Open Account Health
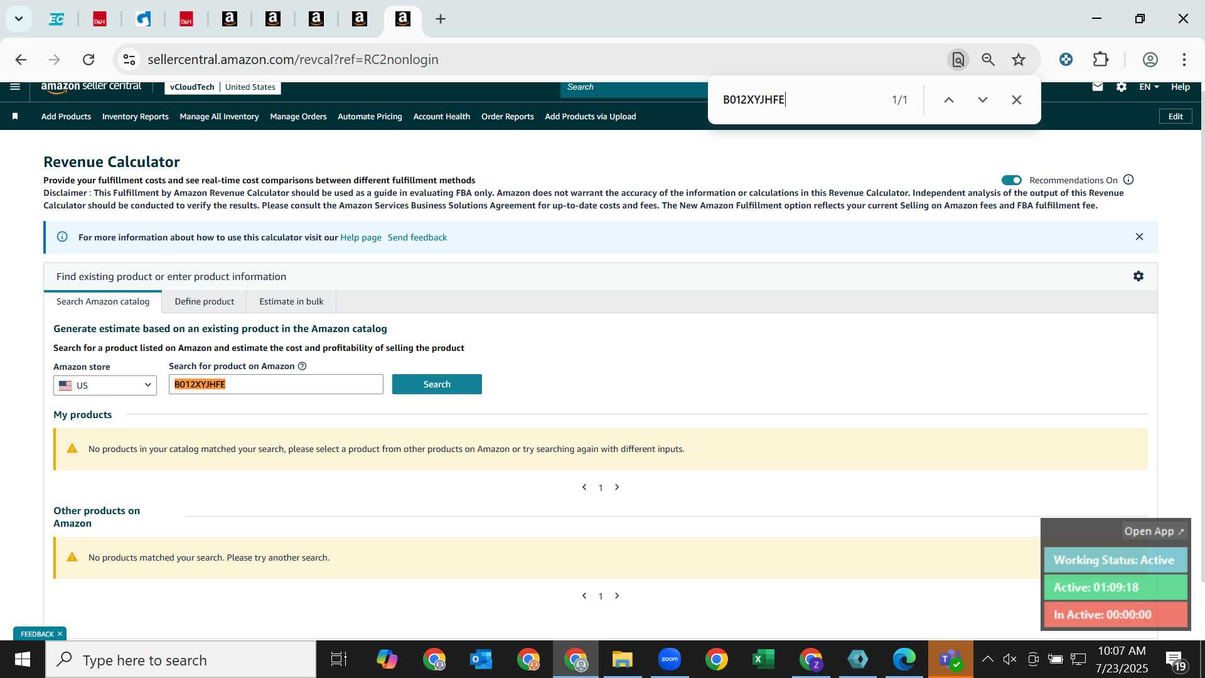This screenshot has height=678, width=1205. [x=441, y=116]
